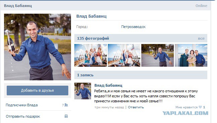Click Мне нравится on the post
Viewport: 217px width, 123px height.
click(187, 107)
